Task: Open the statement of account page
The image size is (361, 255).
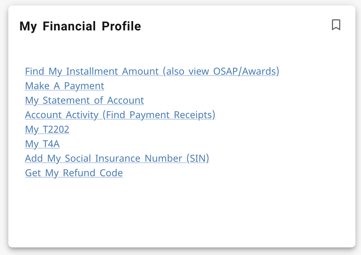Action: [x=84, y=100]
